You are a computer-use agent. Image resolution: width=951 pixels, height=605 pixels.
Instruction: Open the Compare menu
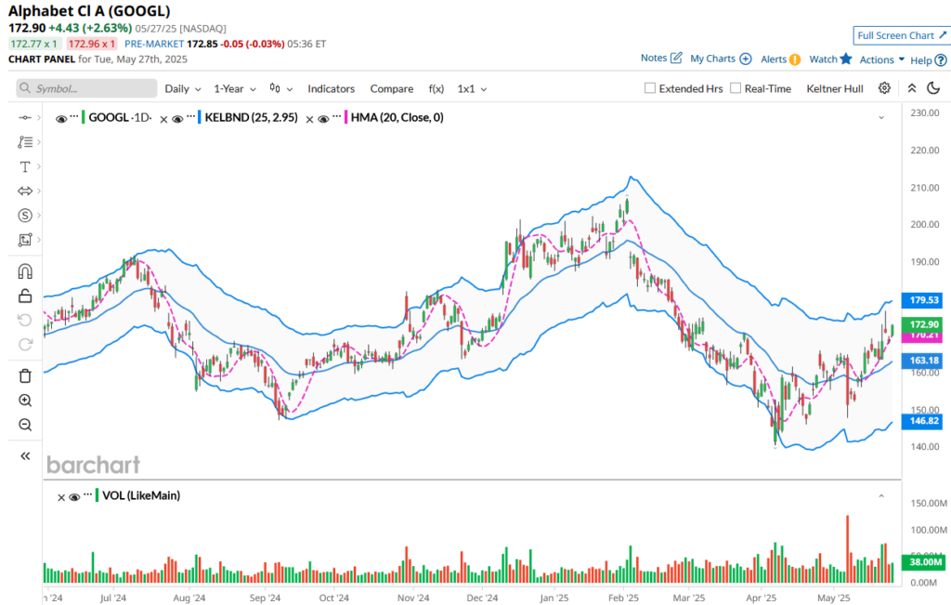coord(391,88)
